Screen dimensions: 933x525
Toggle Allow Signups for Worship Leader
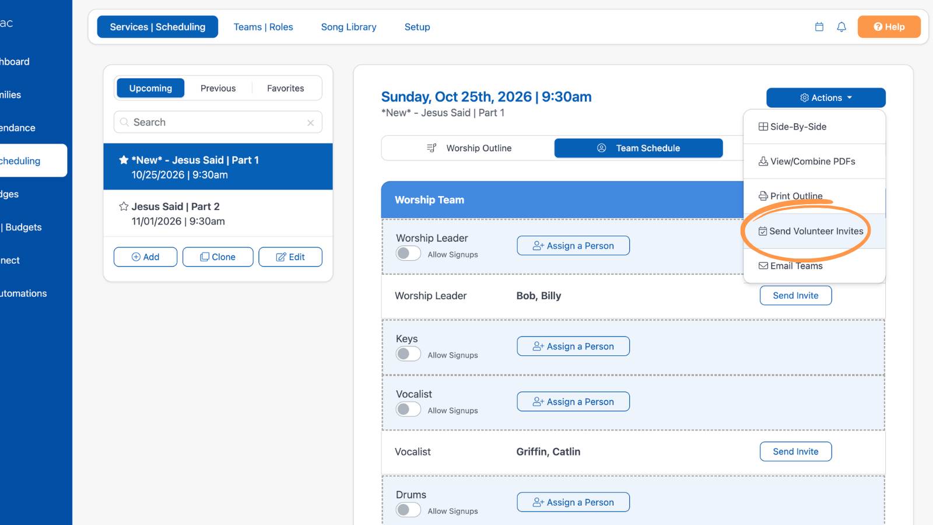[408, 253]
